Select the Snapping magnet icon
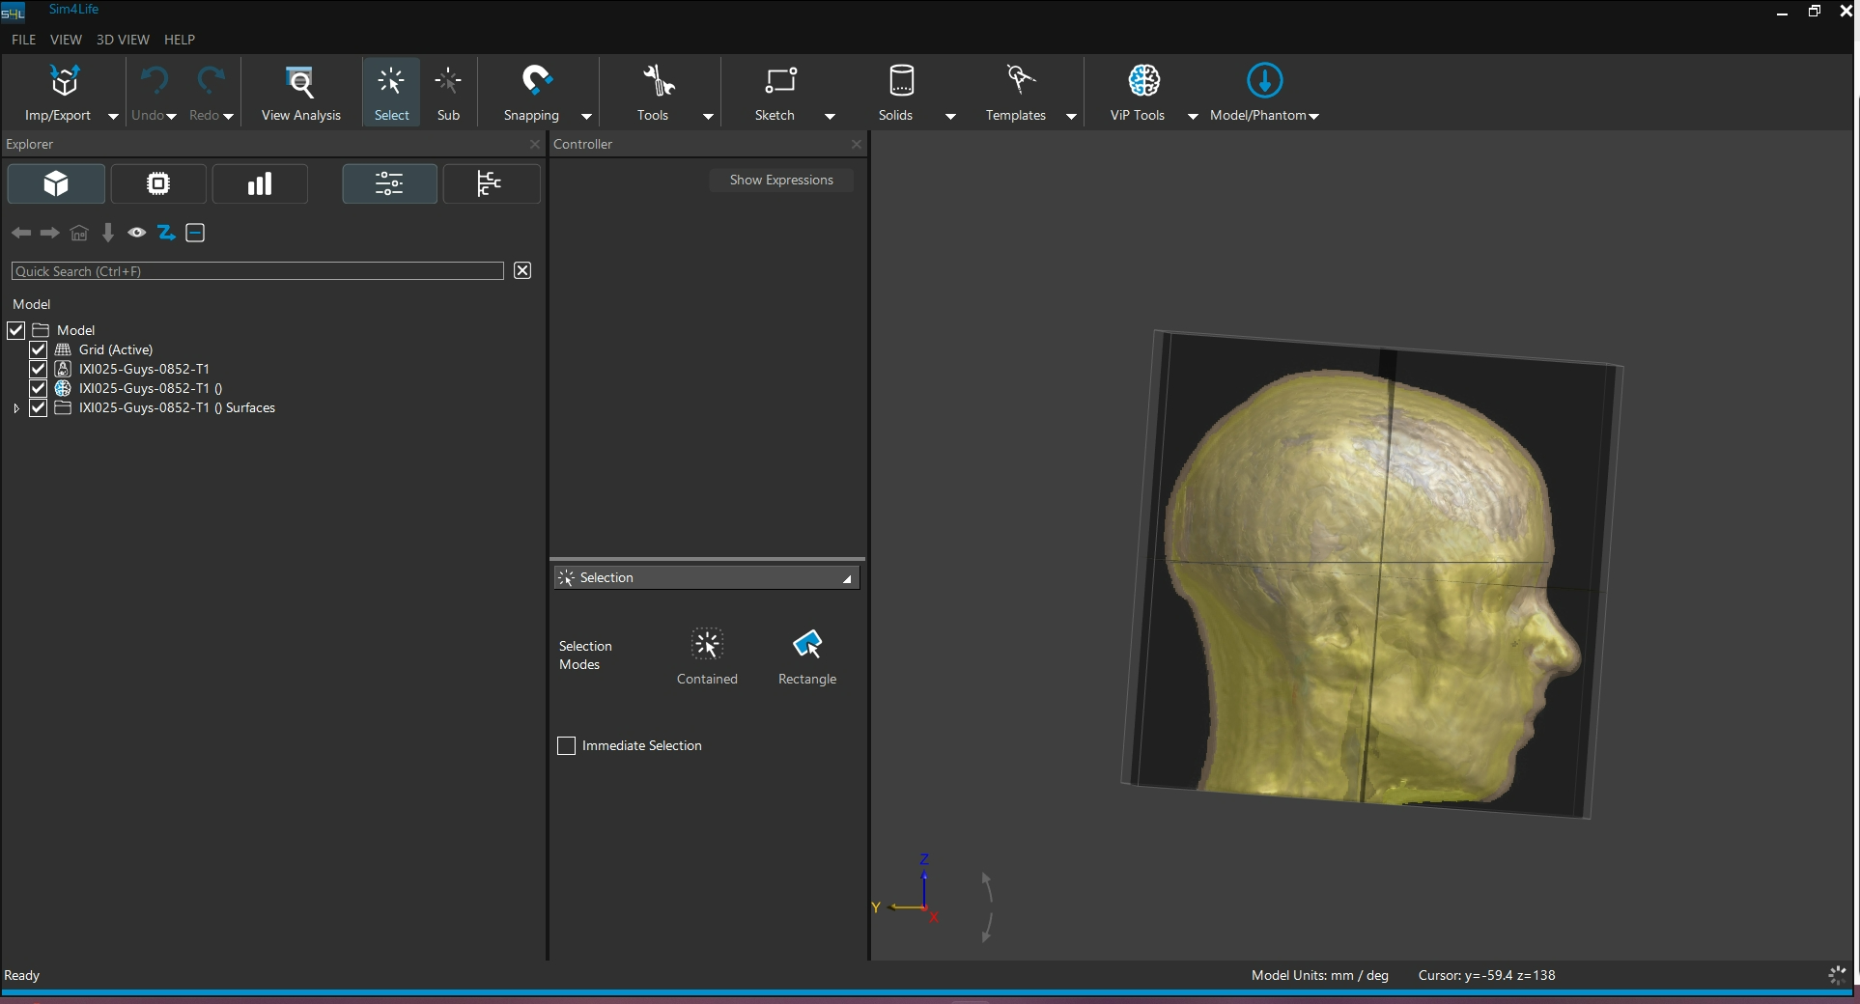This screenshot has width=1860, height=1004. pos(535,81)
